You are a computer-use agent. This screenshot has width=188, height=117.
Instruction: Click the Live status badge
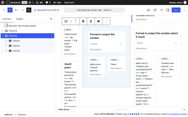coord(24,2)
